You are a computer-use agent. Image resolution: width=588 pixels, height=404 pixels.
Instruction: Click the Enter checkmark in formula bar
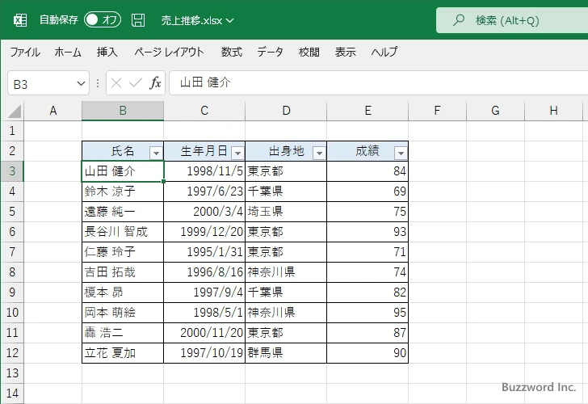(x=136, y=82)
